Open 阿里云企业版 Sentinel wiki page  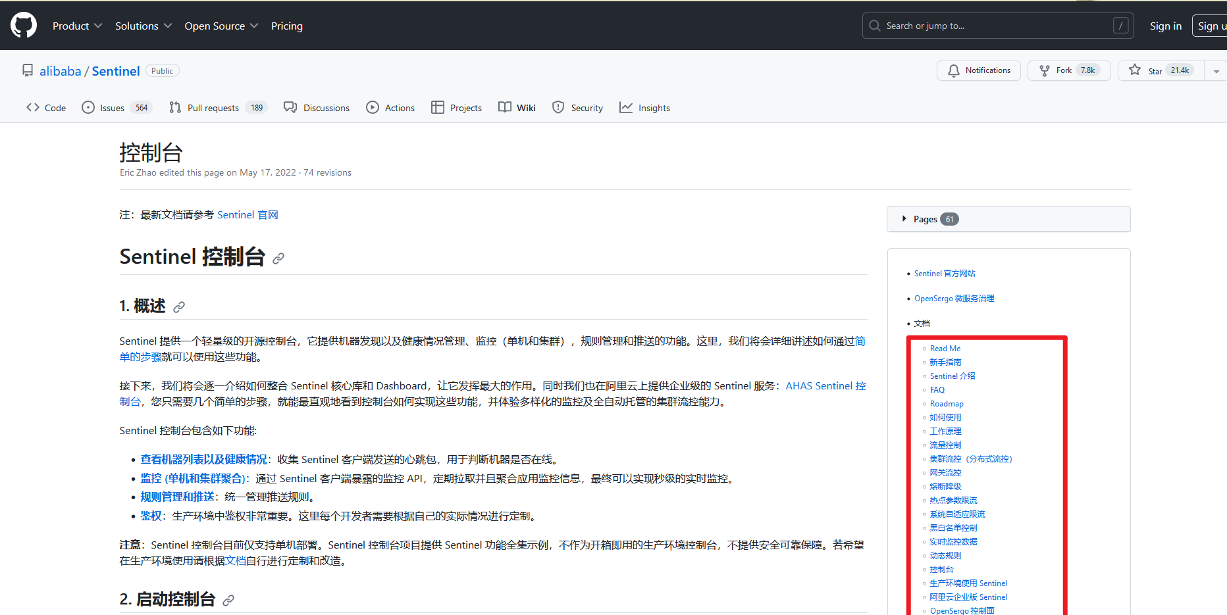point(968,597)
